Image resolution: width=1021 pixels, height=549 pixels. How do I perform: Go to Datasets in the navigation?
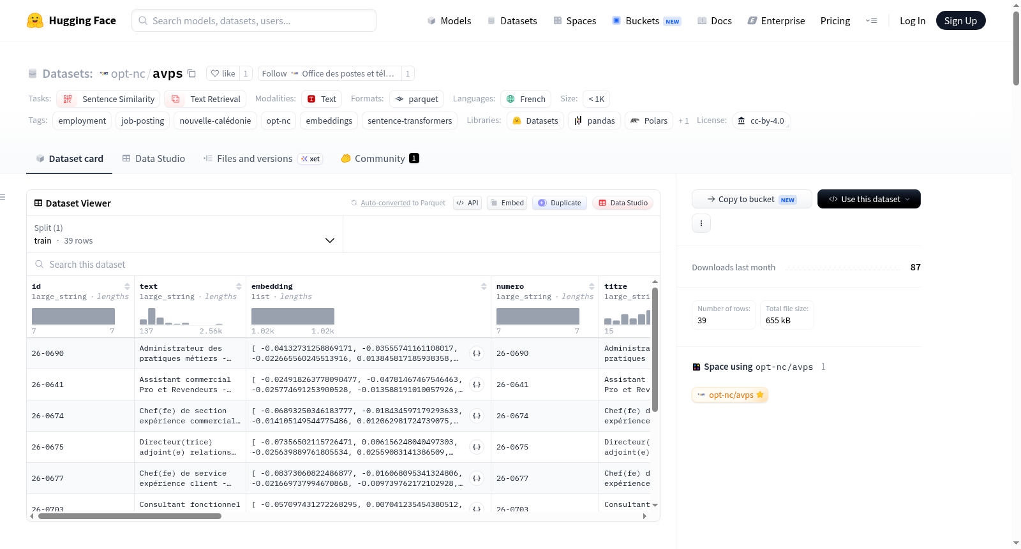[512, 20]
